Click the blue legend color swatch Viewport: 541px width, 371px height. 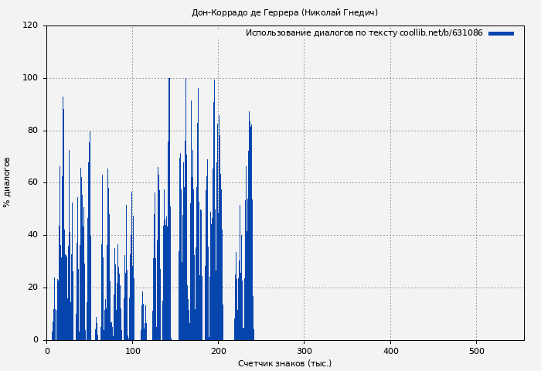(501, 33)
